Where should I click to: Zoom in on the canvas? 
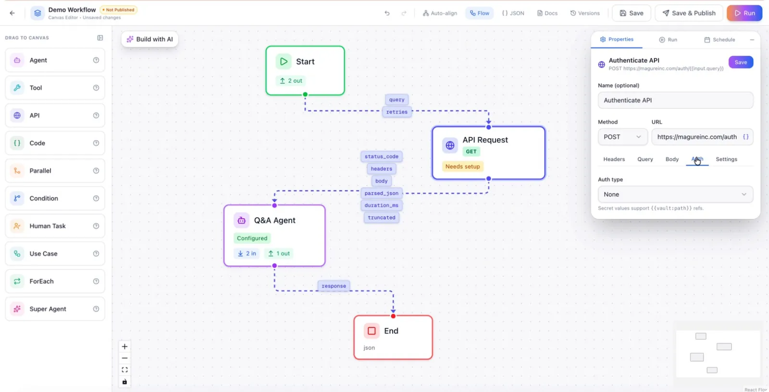[124, 346]
